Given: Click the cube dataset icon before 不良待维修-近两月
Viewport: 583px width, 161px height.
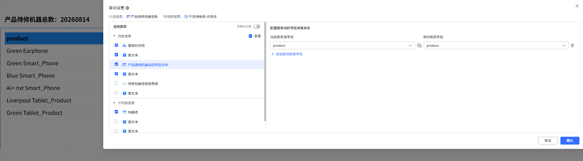Looking at the screenshot, I should click(186, 17).
